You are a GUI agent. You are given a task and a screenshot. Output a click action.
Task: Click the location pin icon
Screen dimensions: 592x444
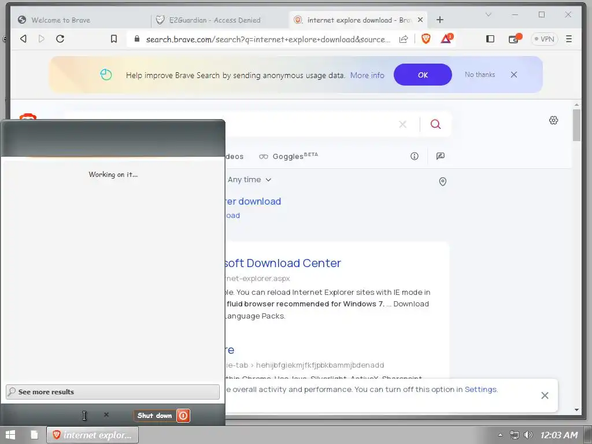[443, 182]
